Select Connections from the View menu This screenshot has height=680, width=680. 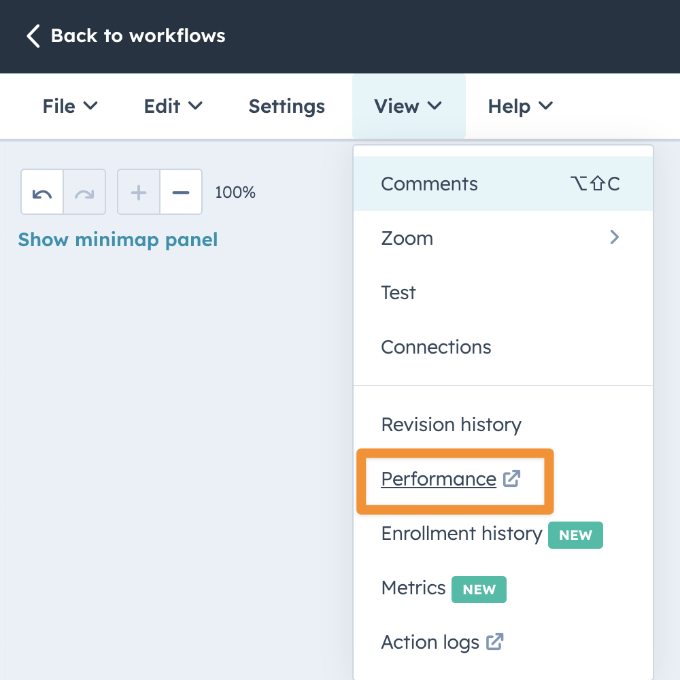(436, 347)
